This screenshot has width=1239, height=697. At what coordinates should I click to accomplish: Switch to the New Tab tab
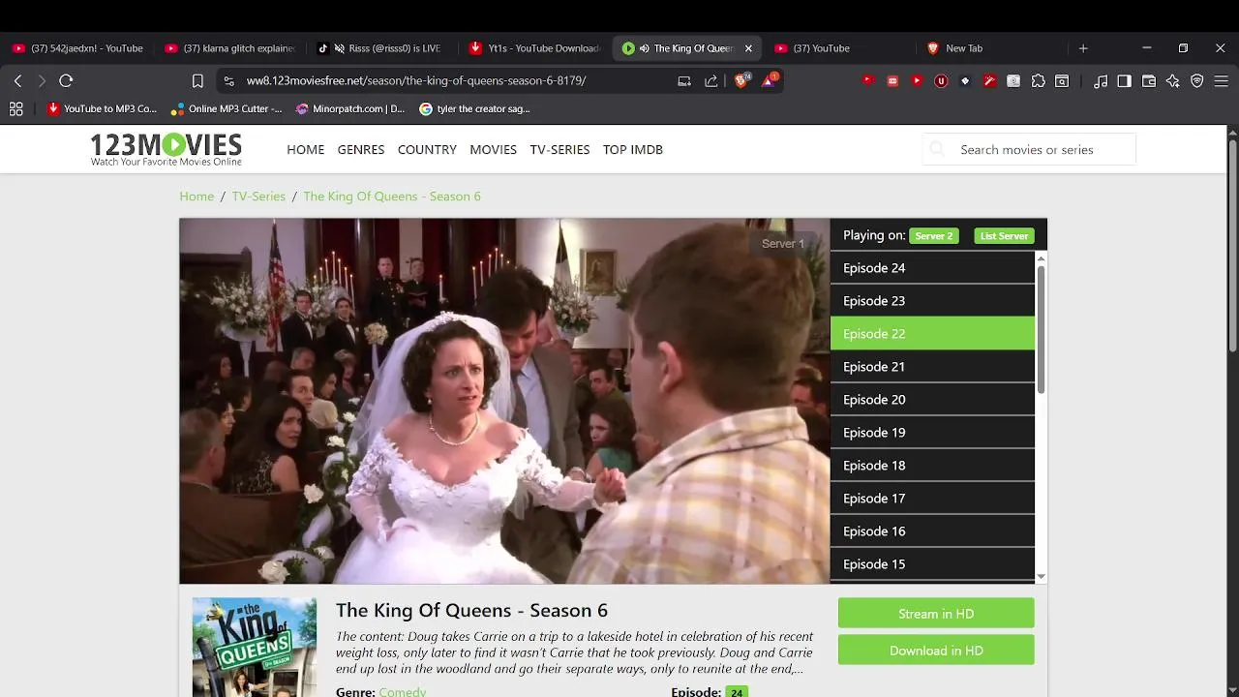click(992, 48)
